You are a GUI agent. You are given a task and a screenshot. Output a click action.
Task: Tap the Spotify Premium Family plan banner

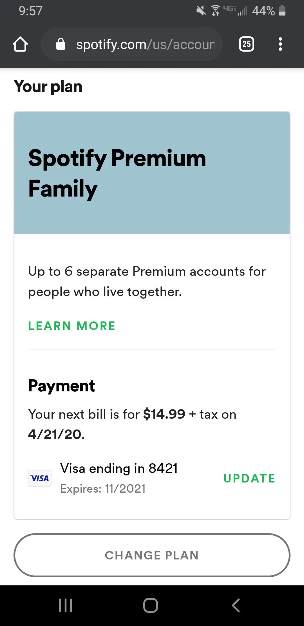[x=152, y=173]
